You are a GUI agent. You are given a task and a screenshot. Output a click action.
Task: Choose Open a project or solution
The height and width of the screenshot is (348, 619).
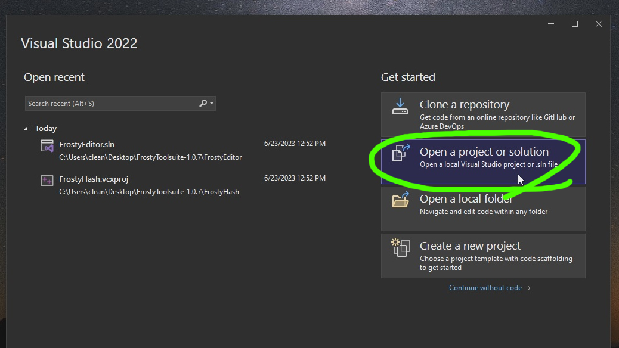coord(483,161)
